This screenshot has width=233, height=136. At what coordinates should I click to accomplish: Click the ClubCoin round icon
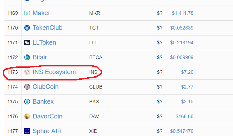click(27, 87)
